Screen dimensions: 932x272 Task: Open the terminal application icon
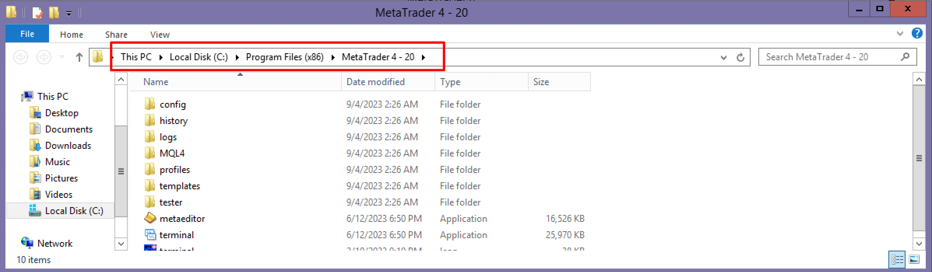tap(150, 235)
